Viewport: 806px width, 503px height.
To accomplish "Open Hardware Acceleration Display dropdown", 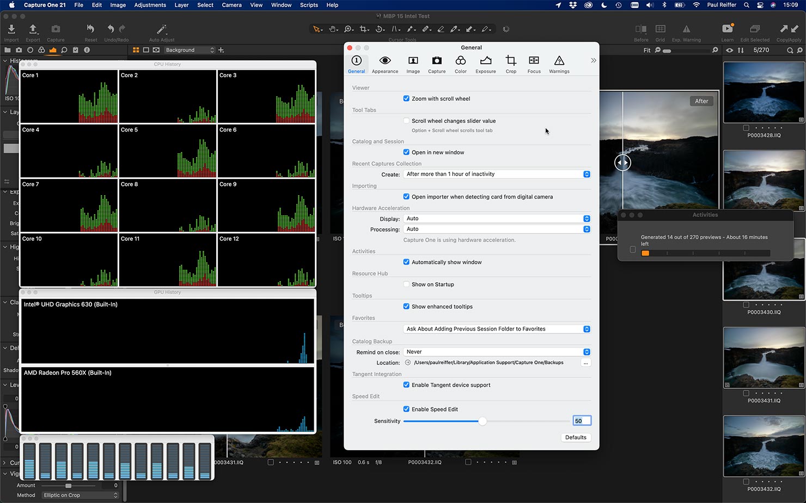I will tap(497, 219).
